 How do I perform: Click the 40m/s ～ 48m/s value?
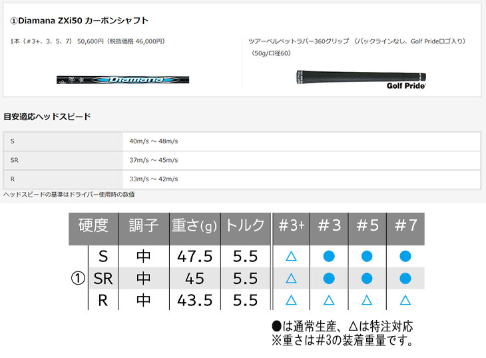(154, 141)
